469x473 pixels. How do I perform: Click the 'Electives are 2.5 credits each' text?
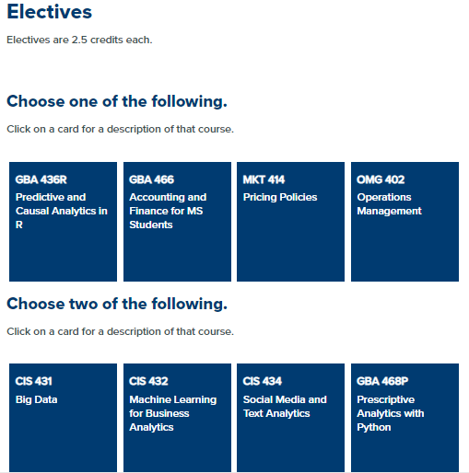[x=79, y=40]
